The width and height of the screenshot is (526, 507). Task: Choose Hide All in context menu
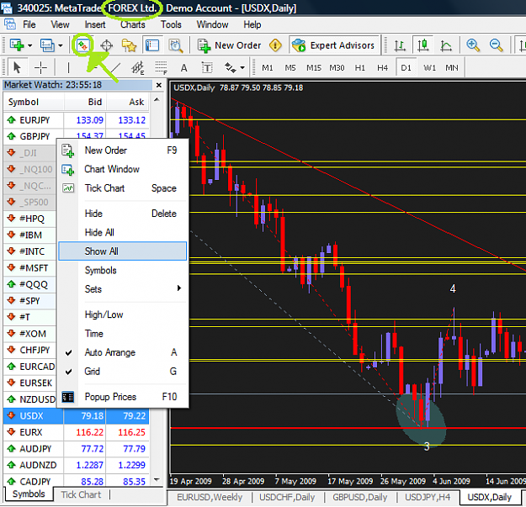tap(122, 232)
